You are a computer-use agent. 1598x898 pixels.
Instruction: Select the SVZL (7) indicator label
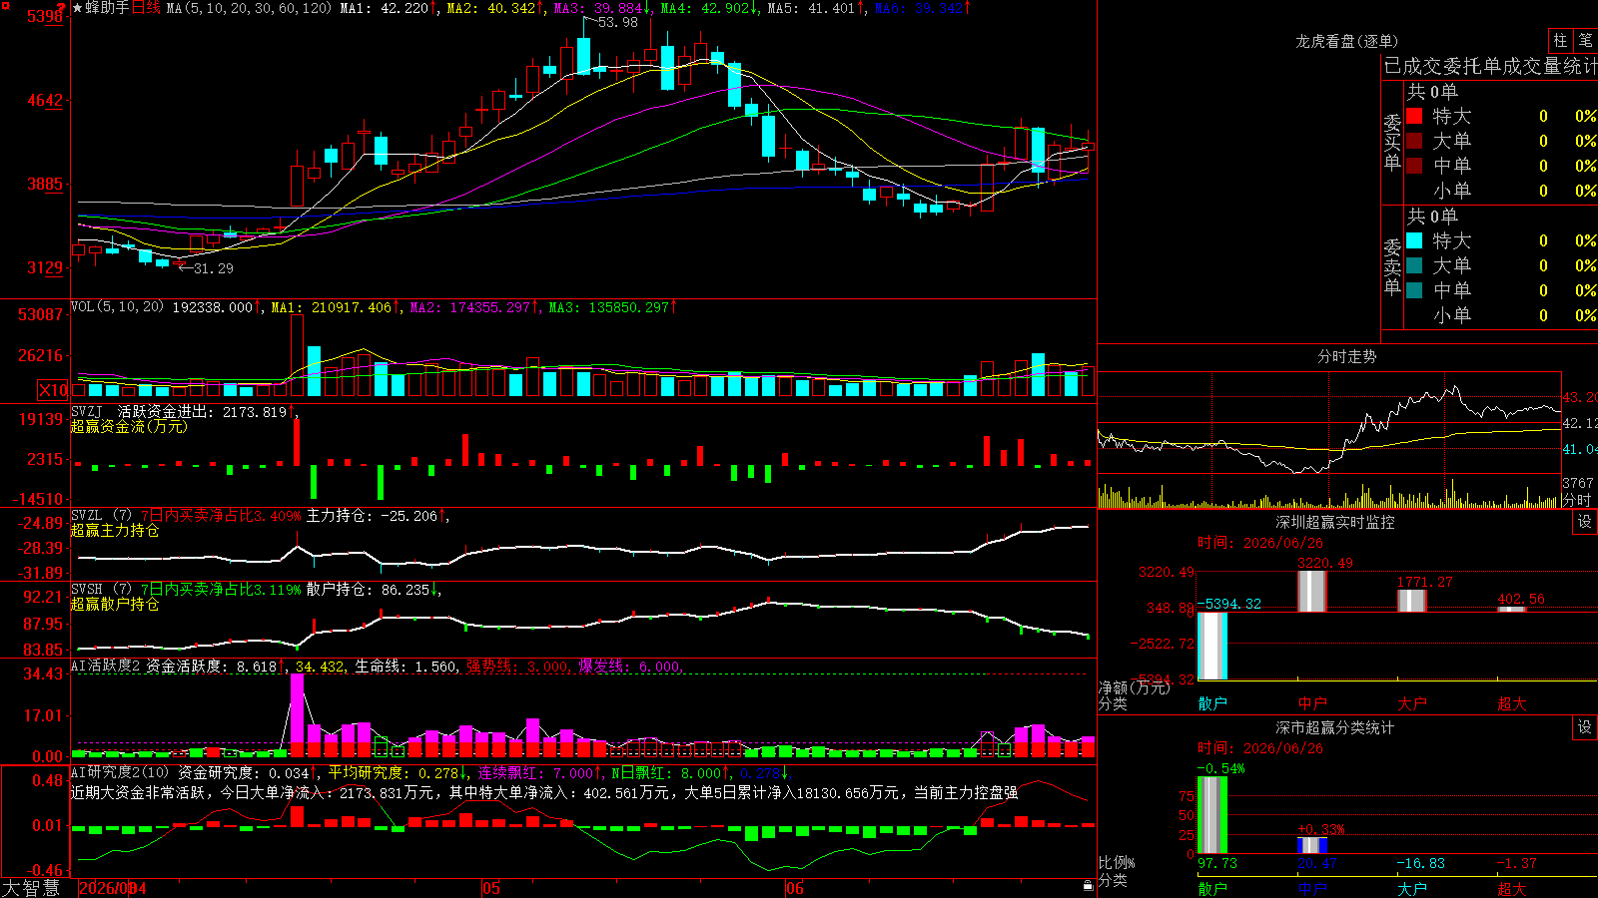(101, 516)
